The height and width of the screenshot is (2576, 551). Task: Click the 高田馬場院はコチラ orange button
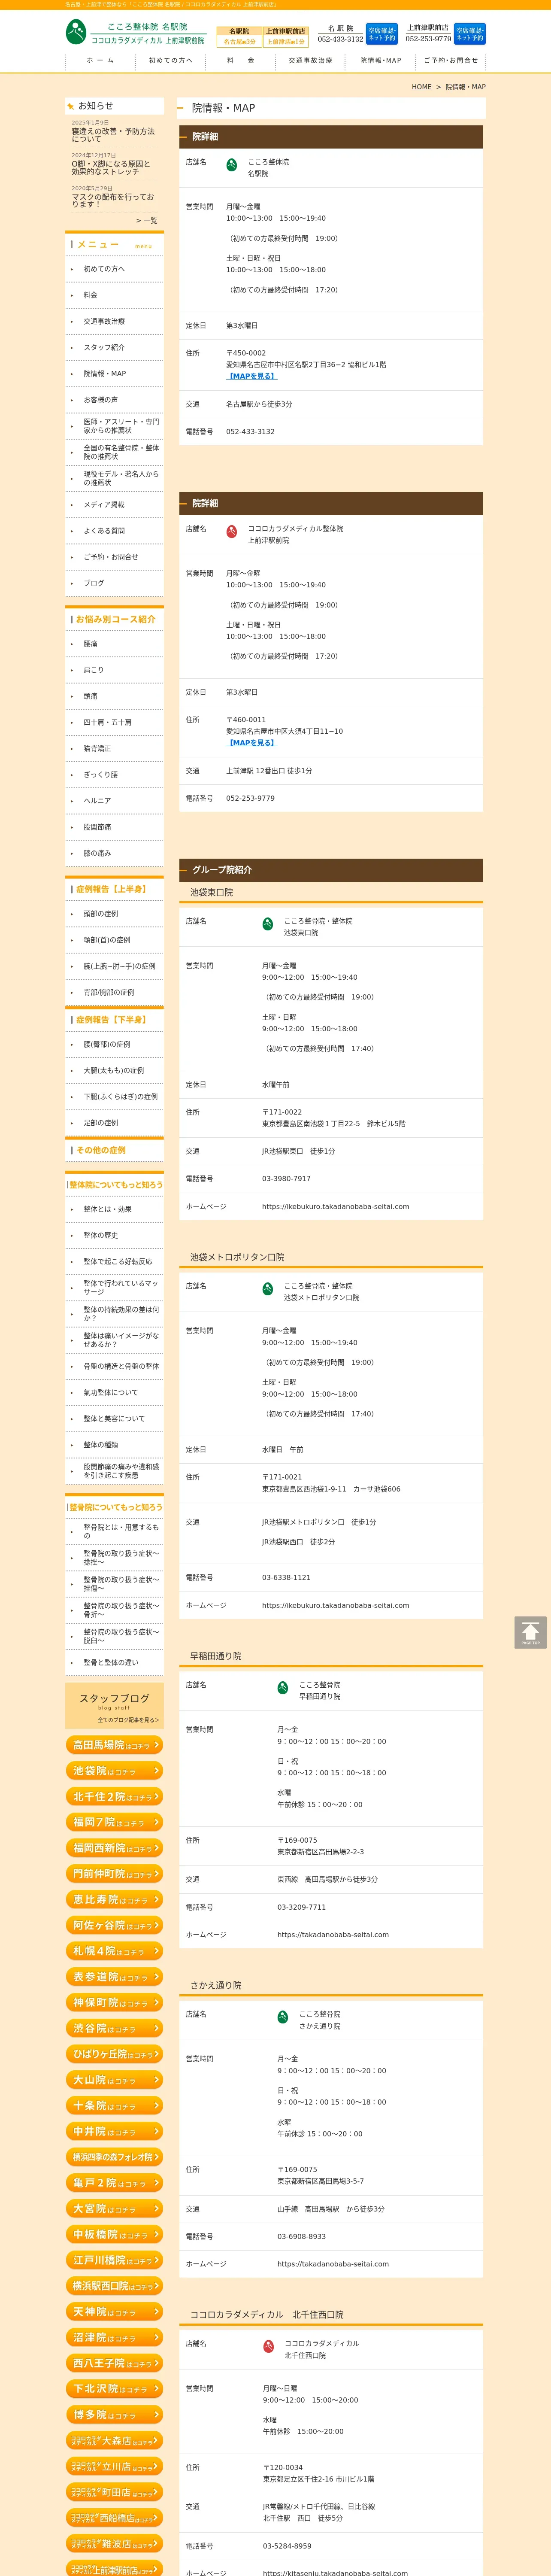pos(114,1745)
